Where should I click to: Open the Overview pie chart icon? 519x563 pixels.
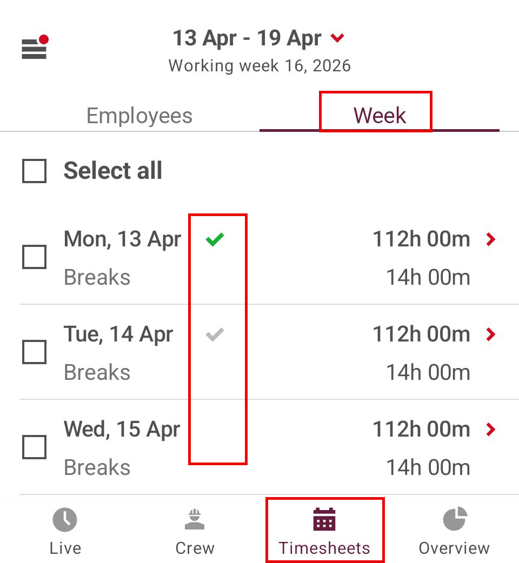pyautogui.click(x=454, y=520)
